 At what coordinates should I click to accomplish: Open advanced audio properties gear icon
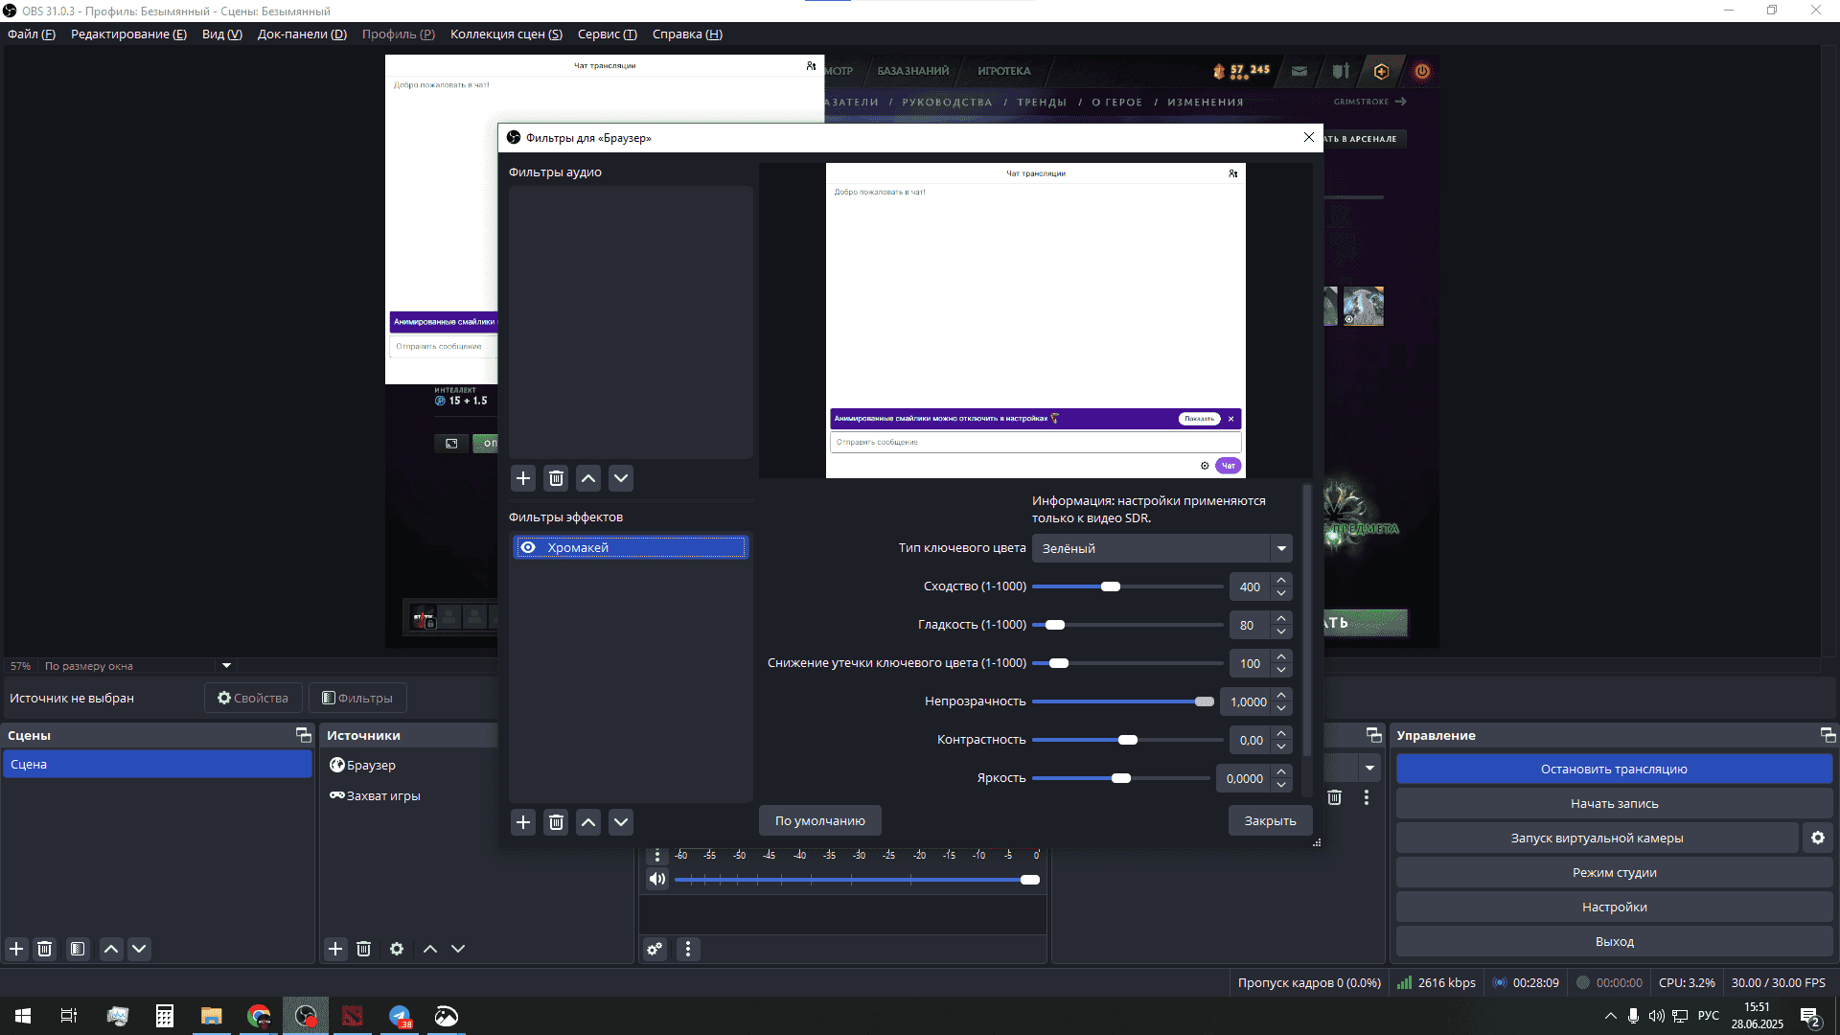tap(655, 949)
